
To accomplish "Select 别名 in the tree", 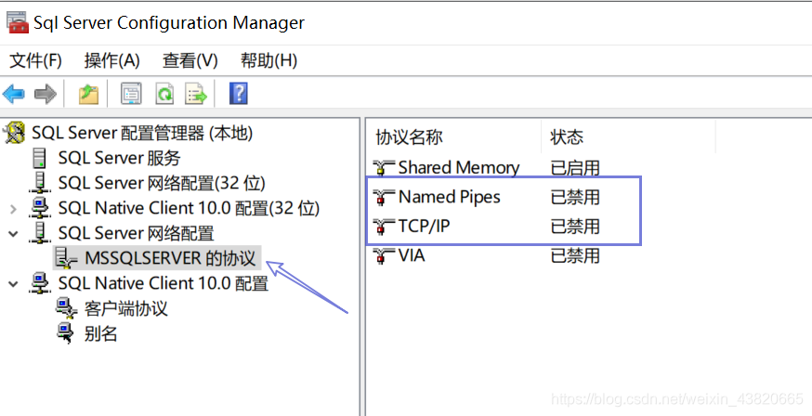I will (x=100, y=333).
